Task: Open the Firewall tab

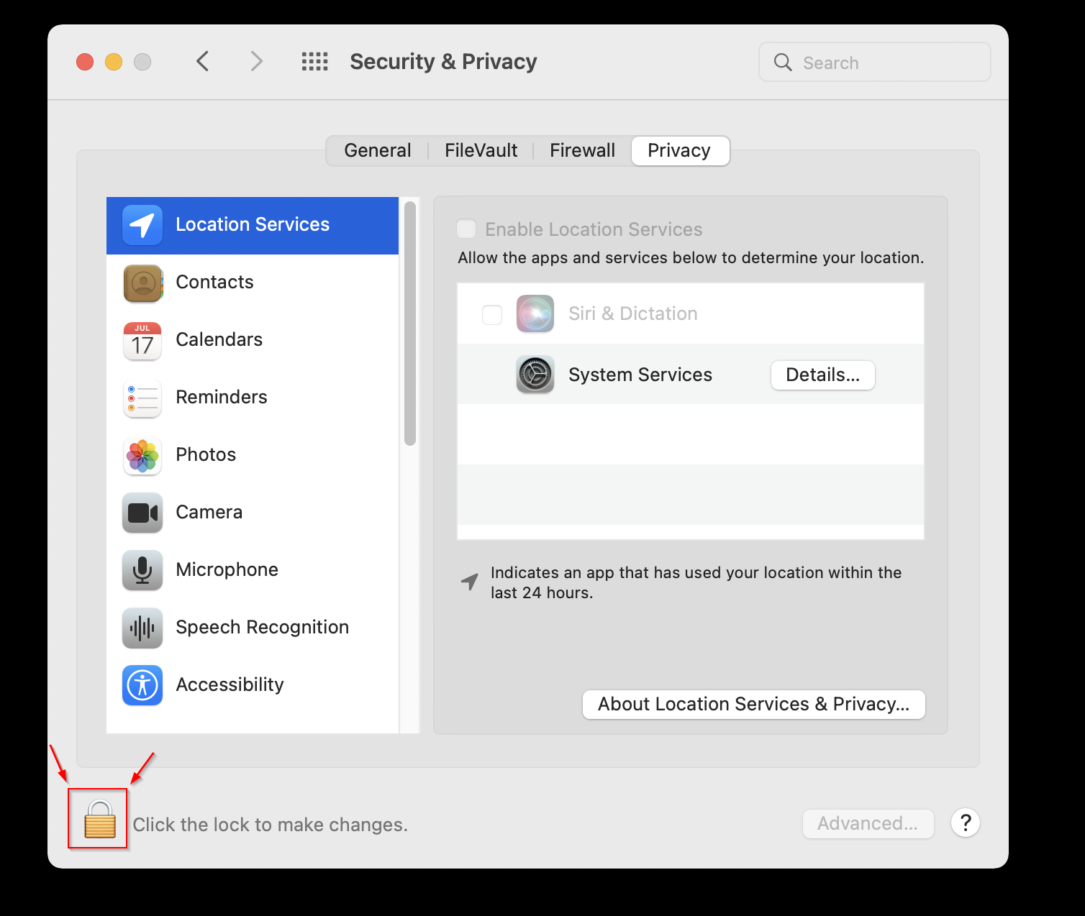Action: click(582, 151)
